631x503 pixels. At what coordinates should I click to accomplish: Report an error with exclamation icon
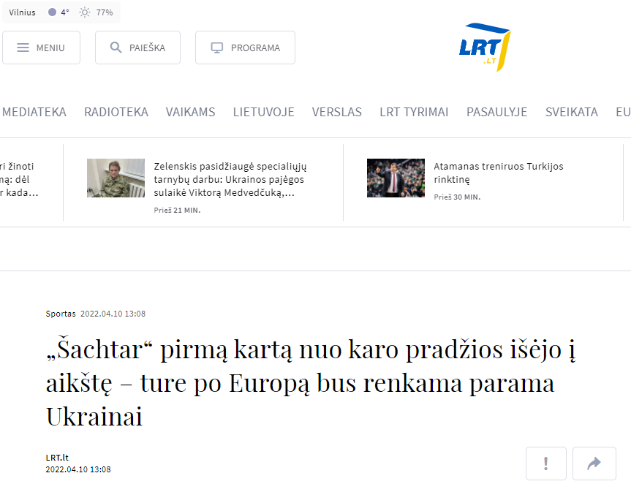click(x=545, y=464)
